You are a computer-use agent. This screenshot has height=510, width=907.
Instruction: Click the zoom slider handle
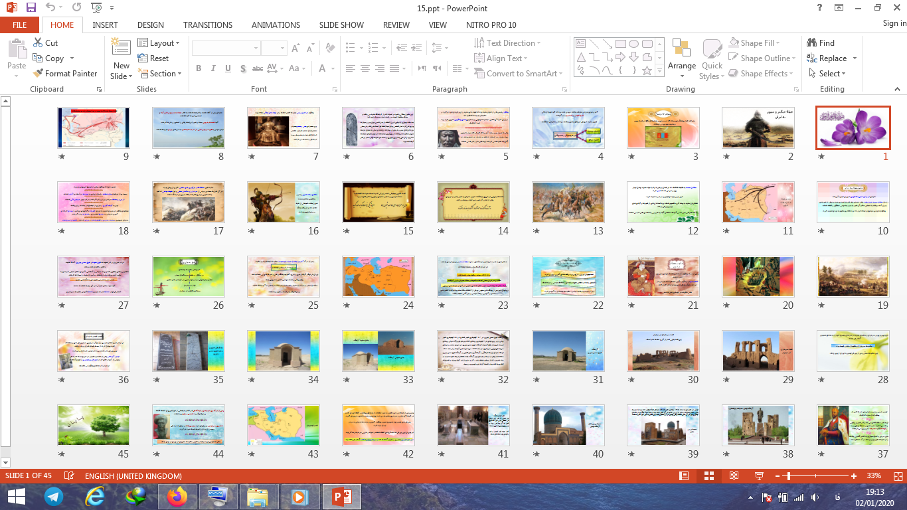tap(788, 476)
